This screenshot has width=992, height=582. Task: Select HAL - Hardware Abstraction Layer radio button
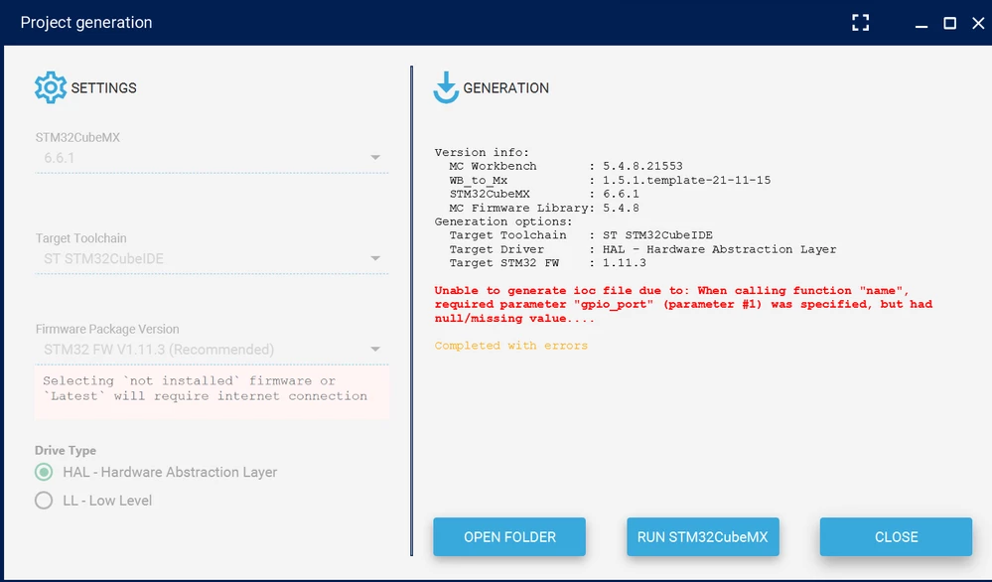(44, 472)
